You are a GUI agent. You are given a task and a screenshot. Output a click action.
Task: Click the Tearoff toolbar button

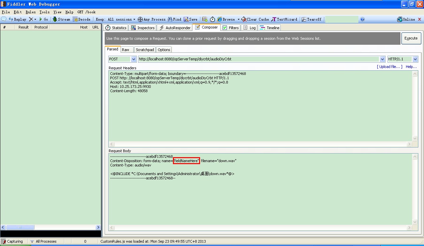(x=311, y=19)
